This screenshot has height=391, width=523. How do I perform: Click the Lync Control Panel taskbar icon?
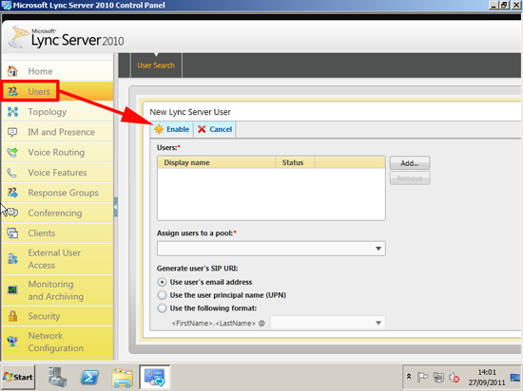pyautogui.click(x=154, y=377)
